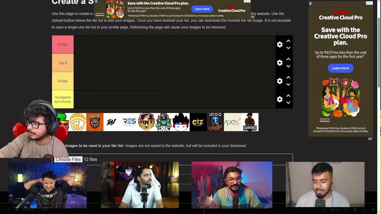The height and width of the screenshot is (214, 381).
Task: Move Goodgame but unlucky row up
Action: (288, 96)
